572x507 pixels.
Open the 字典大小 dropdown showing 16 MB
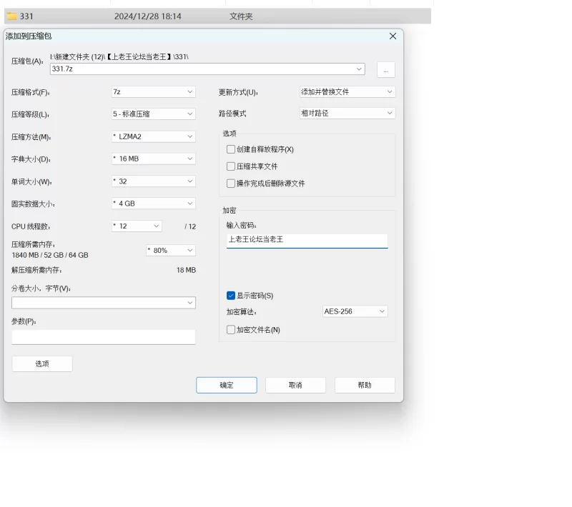click(153, 159)
